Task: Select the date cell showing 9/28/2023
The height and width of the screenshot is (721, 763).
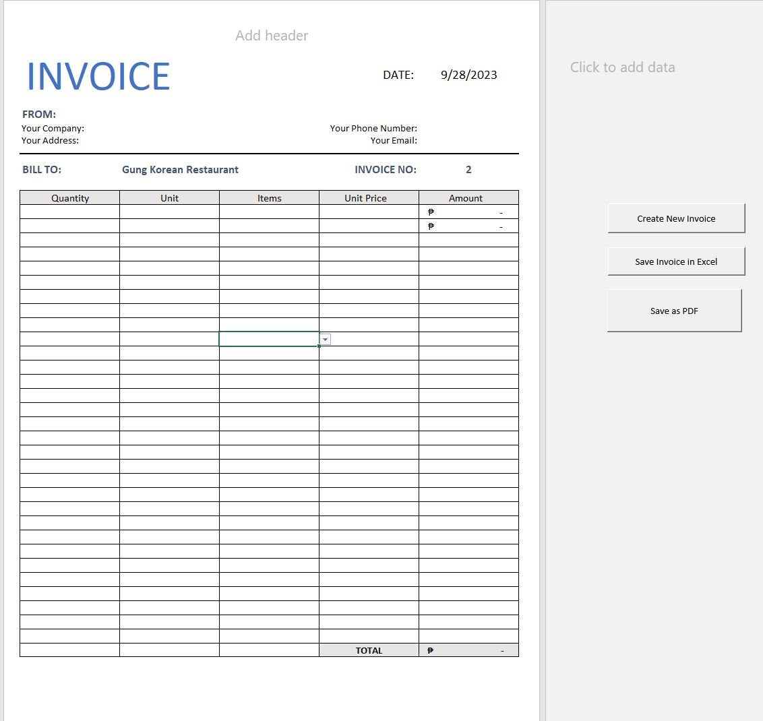Action: coord(468,75)
